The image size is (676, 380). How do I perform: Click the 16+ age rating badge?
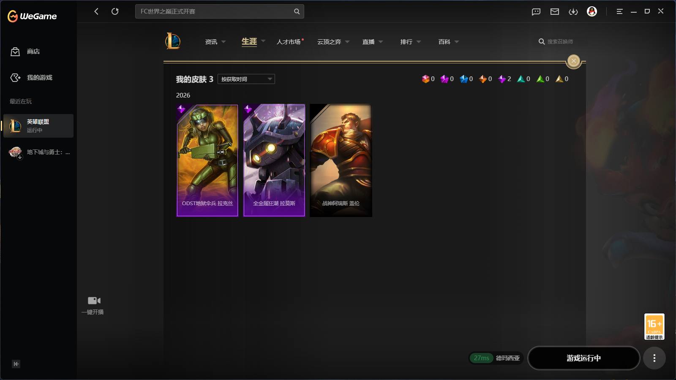(654, 326)
